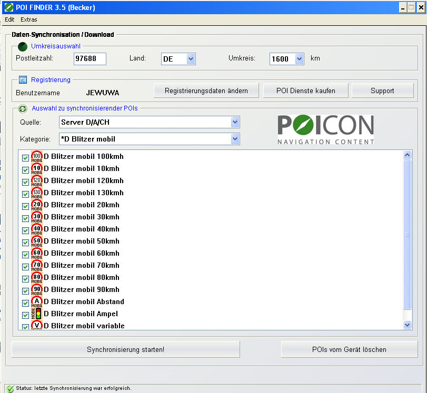Screen dimensions: 427x393
Task: Click the green sync arrows icon beside Auswahl
Action: 23,108
